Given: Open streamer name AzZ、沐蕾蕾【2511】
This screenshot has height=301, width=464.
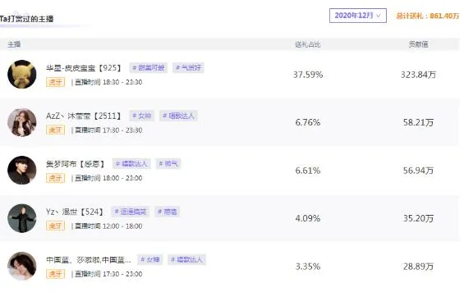Looking at the screenshot, I should (84, 116).
